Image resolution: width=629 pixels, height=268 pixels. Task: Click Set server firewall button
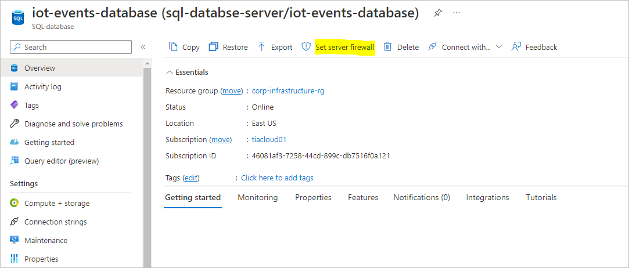point(345,47)
